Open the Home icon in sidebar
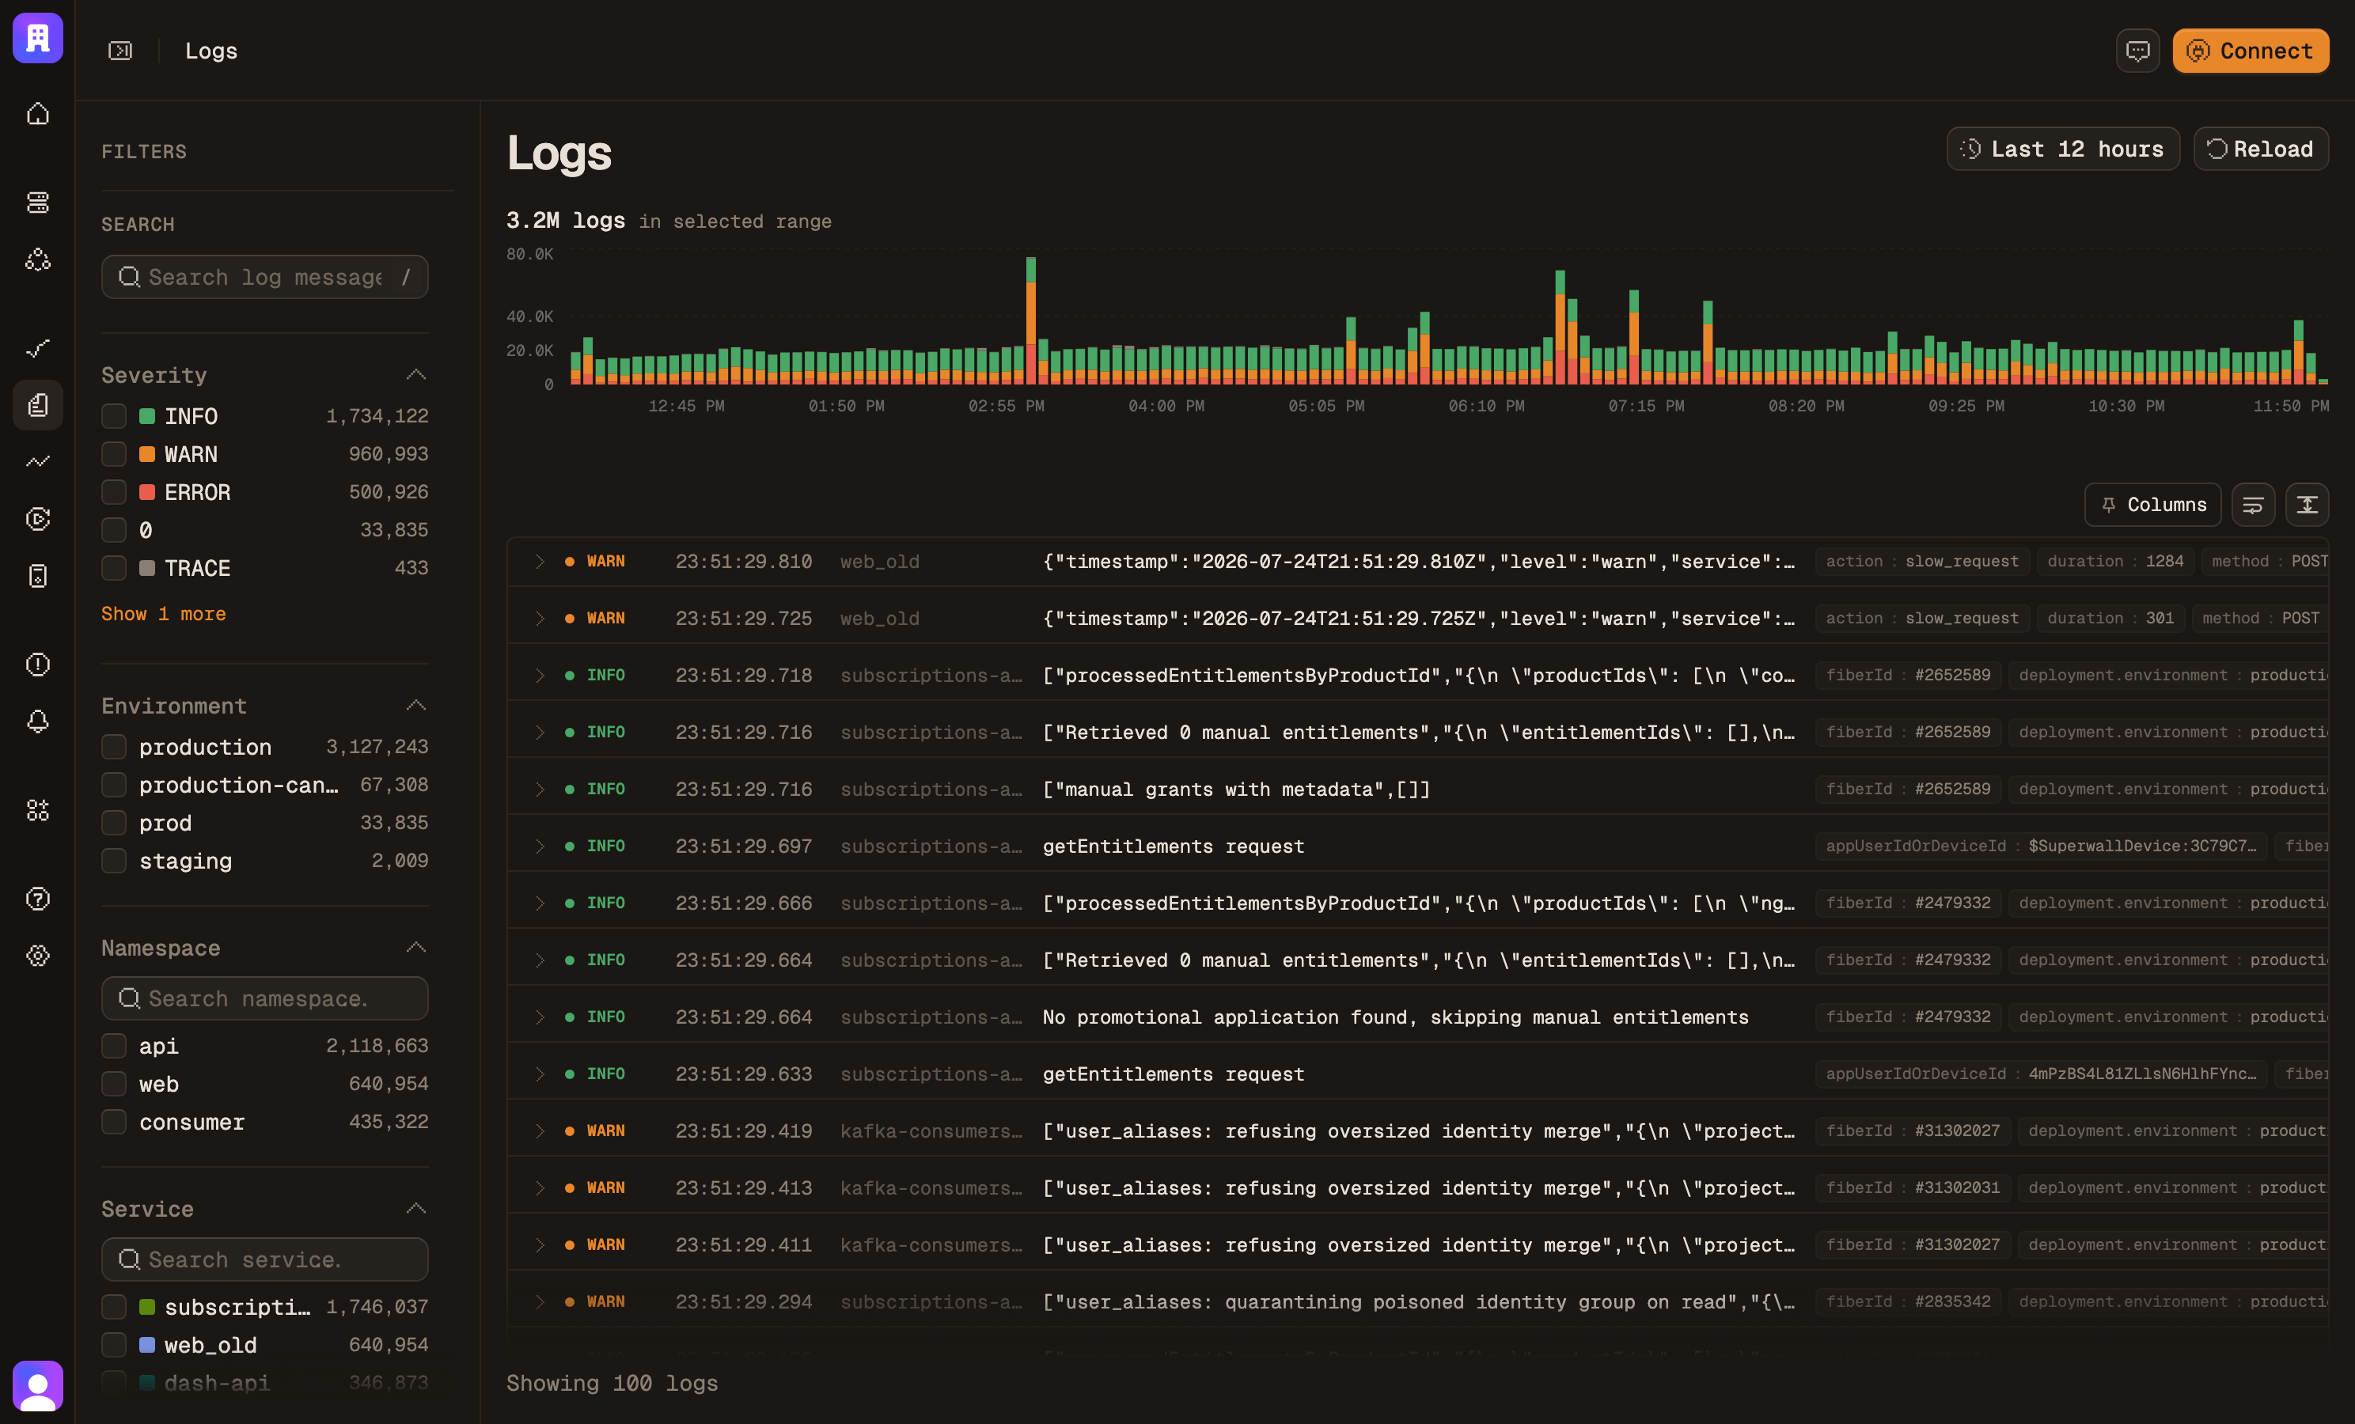The image size is (2355, 1424). 37,114
